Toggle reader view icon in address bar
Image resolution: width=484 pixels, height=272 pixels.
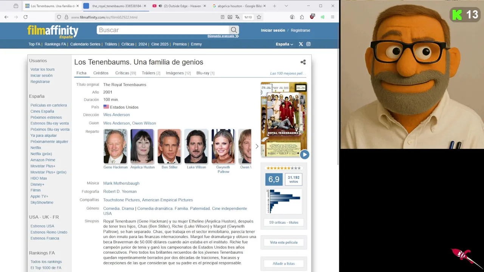click(x=222, y=17)
